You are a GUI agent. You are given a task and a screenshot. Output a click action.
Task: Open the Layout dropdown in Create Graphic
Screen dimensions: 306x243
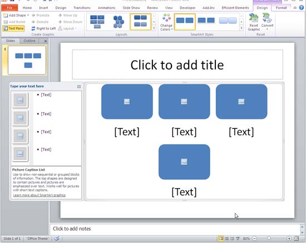[67, 28]
